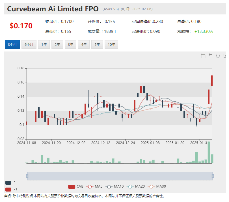Switch chart range to 3个月
This screenshot has width=229, height=202.
pyautogui.click(x=12, y=44)
